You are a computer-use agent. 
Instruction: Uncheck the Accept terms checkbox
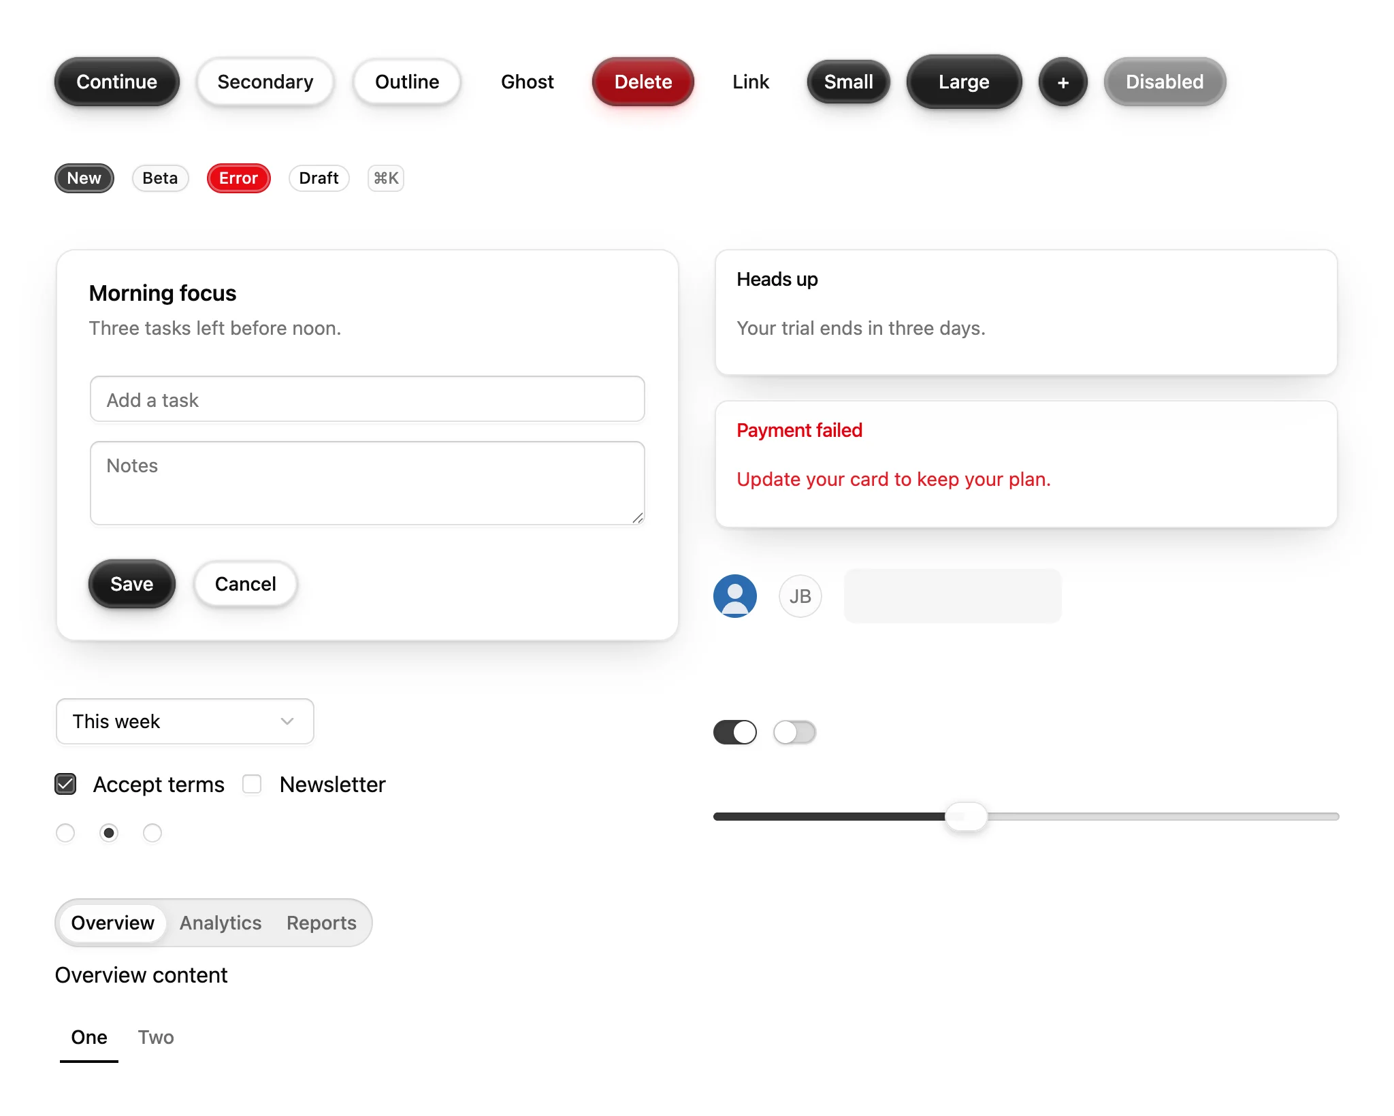click(65, 784)
